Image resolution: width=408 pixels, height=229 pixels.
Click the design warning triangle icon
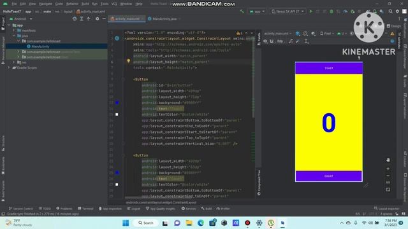(x=392, y=34)
